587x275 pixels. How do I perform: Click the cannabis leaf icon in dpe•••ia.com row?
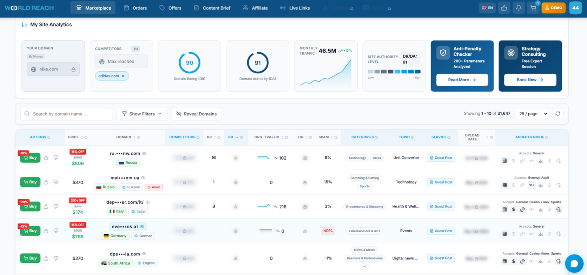tap(540, 261)
